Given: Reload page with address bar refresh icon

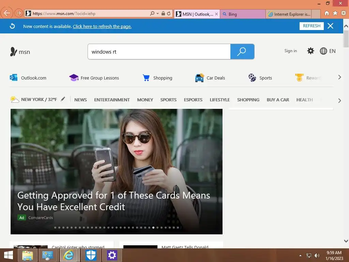Looking at the screenshot, I should [x=169, y=13].
